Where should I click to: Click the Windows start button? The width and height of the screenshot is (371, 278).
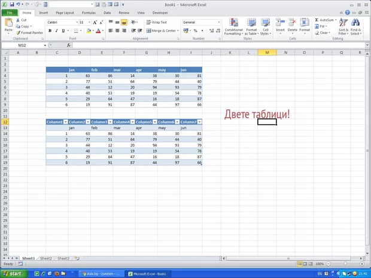[x=12, y=273]
